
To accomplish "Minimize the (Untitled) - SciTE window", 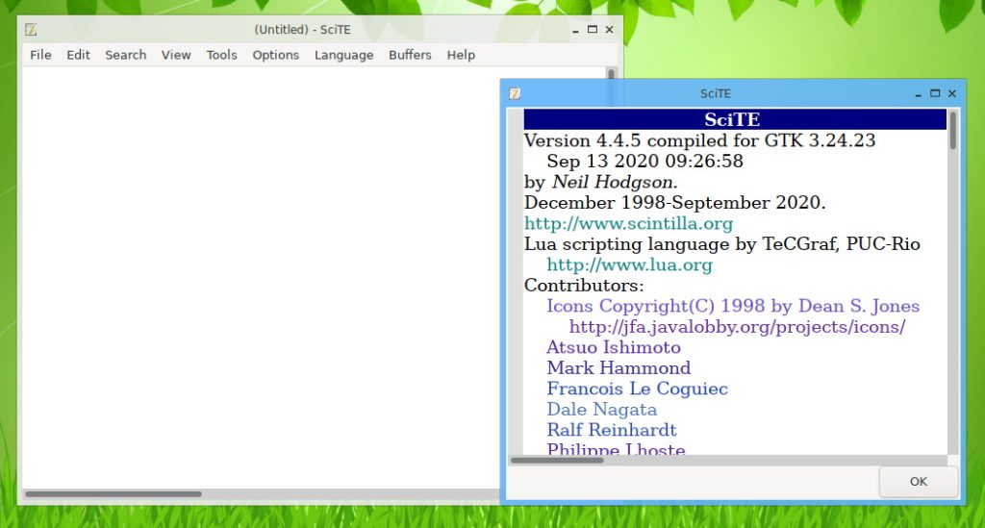I will coord(575,30).
